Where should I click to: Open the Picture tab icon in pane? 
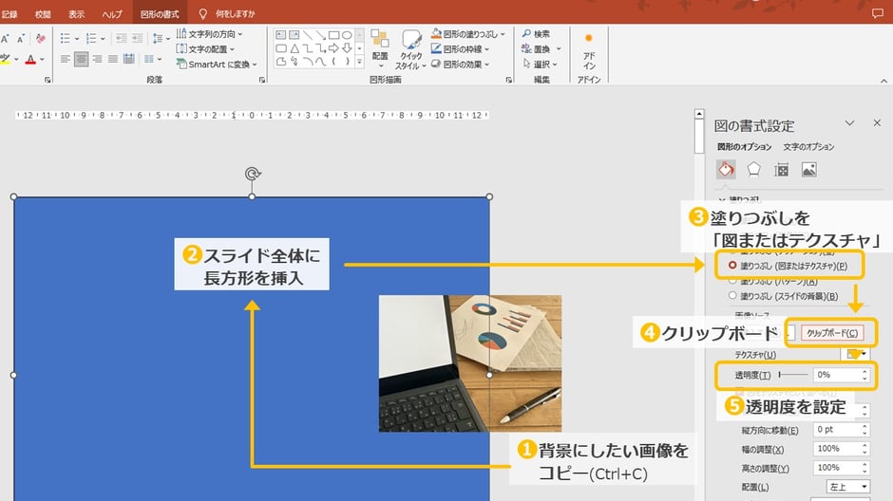click(808, 170)
